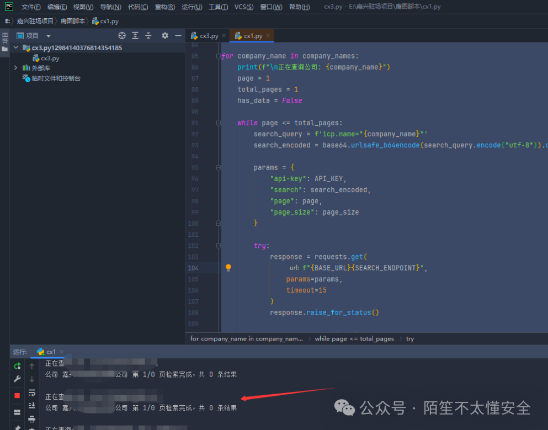Open the 运行 menu

click(191, 7)
